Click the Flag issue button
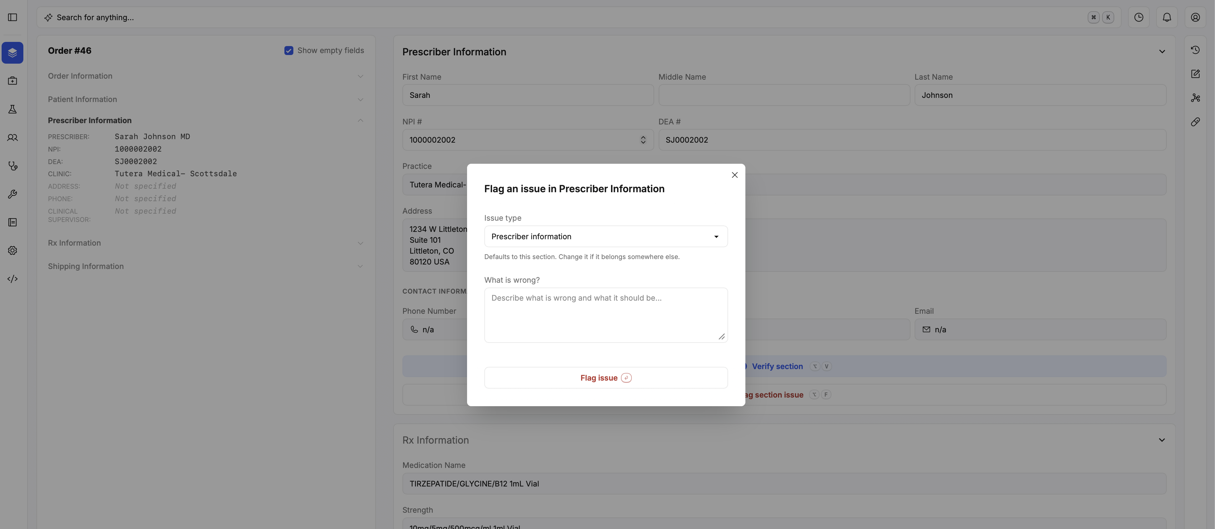The image size is (1215, 529). (606, 378)
